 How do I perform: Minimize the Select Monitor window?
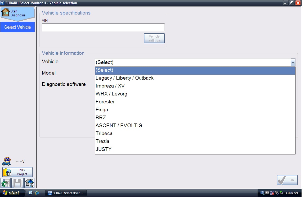click(285, 3)
